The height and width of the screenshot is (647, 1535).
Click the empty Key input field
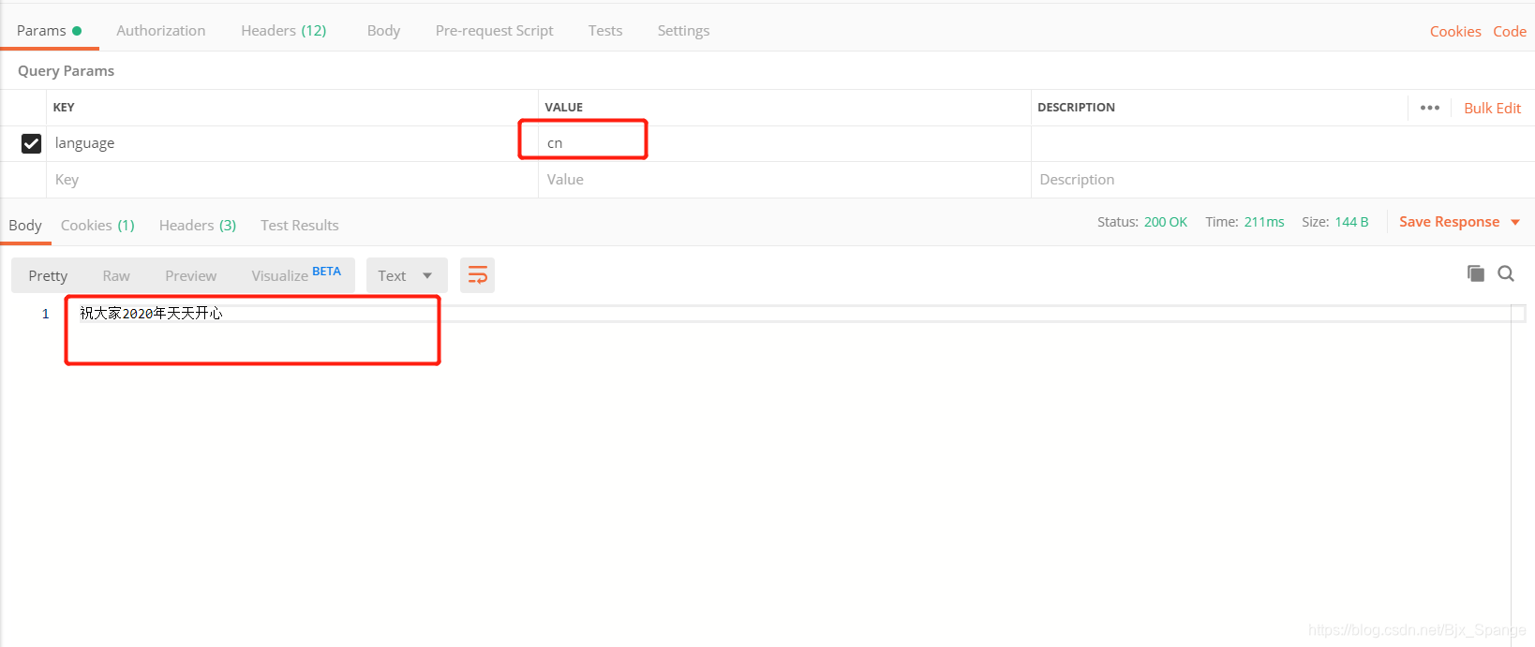point(292,179)
